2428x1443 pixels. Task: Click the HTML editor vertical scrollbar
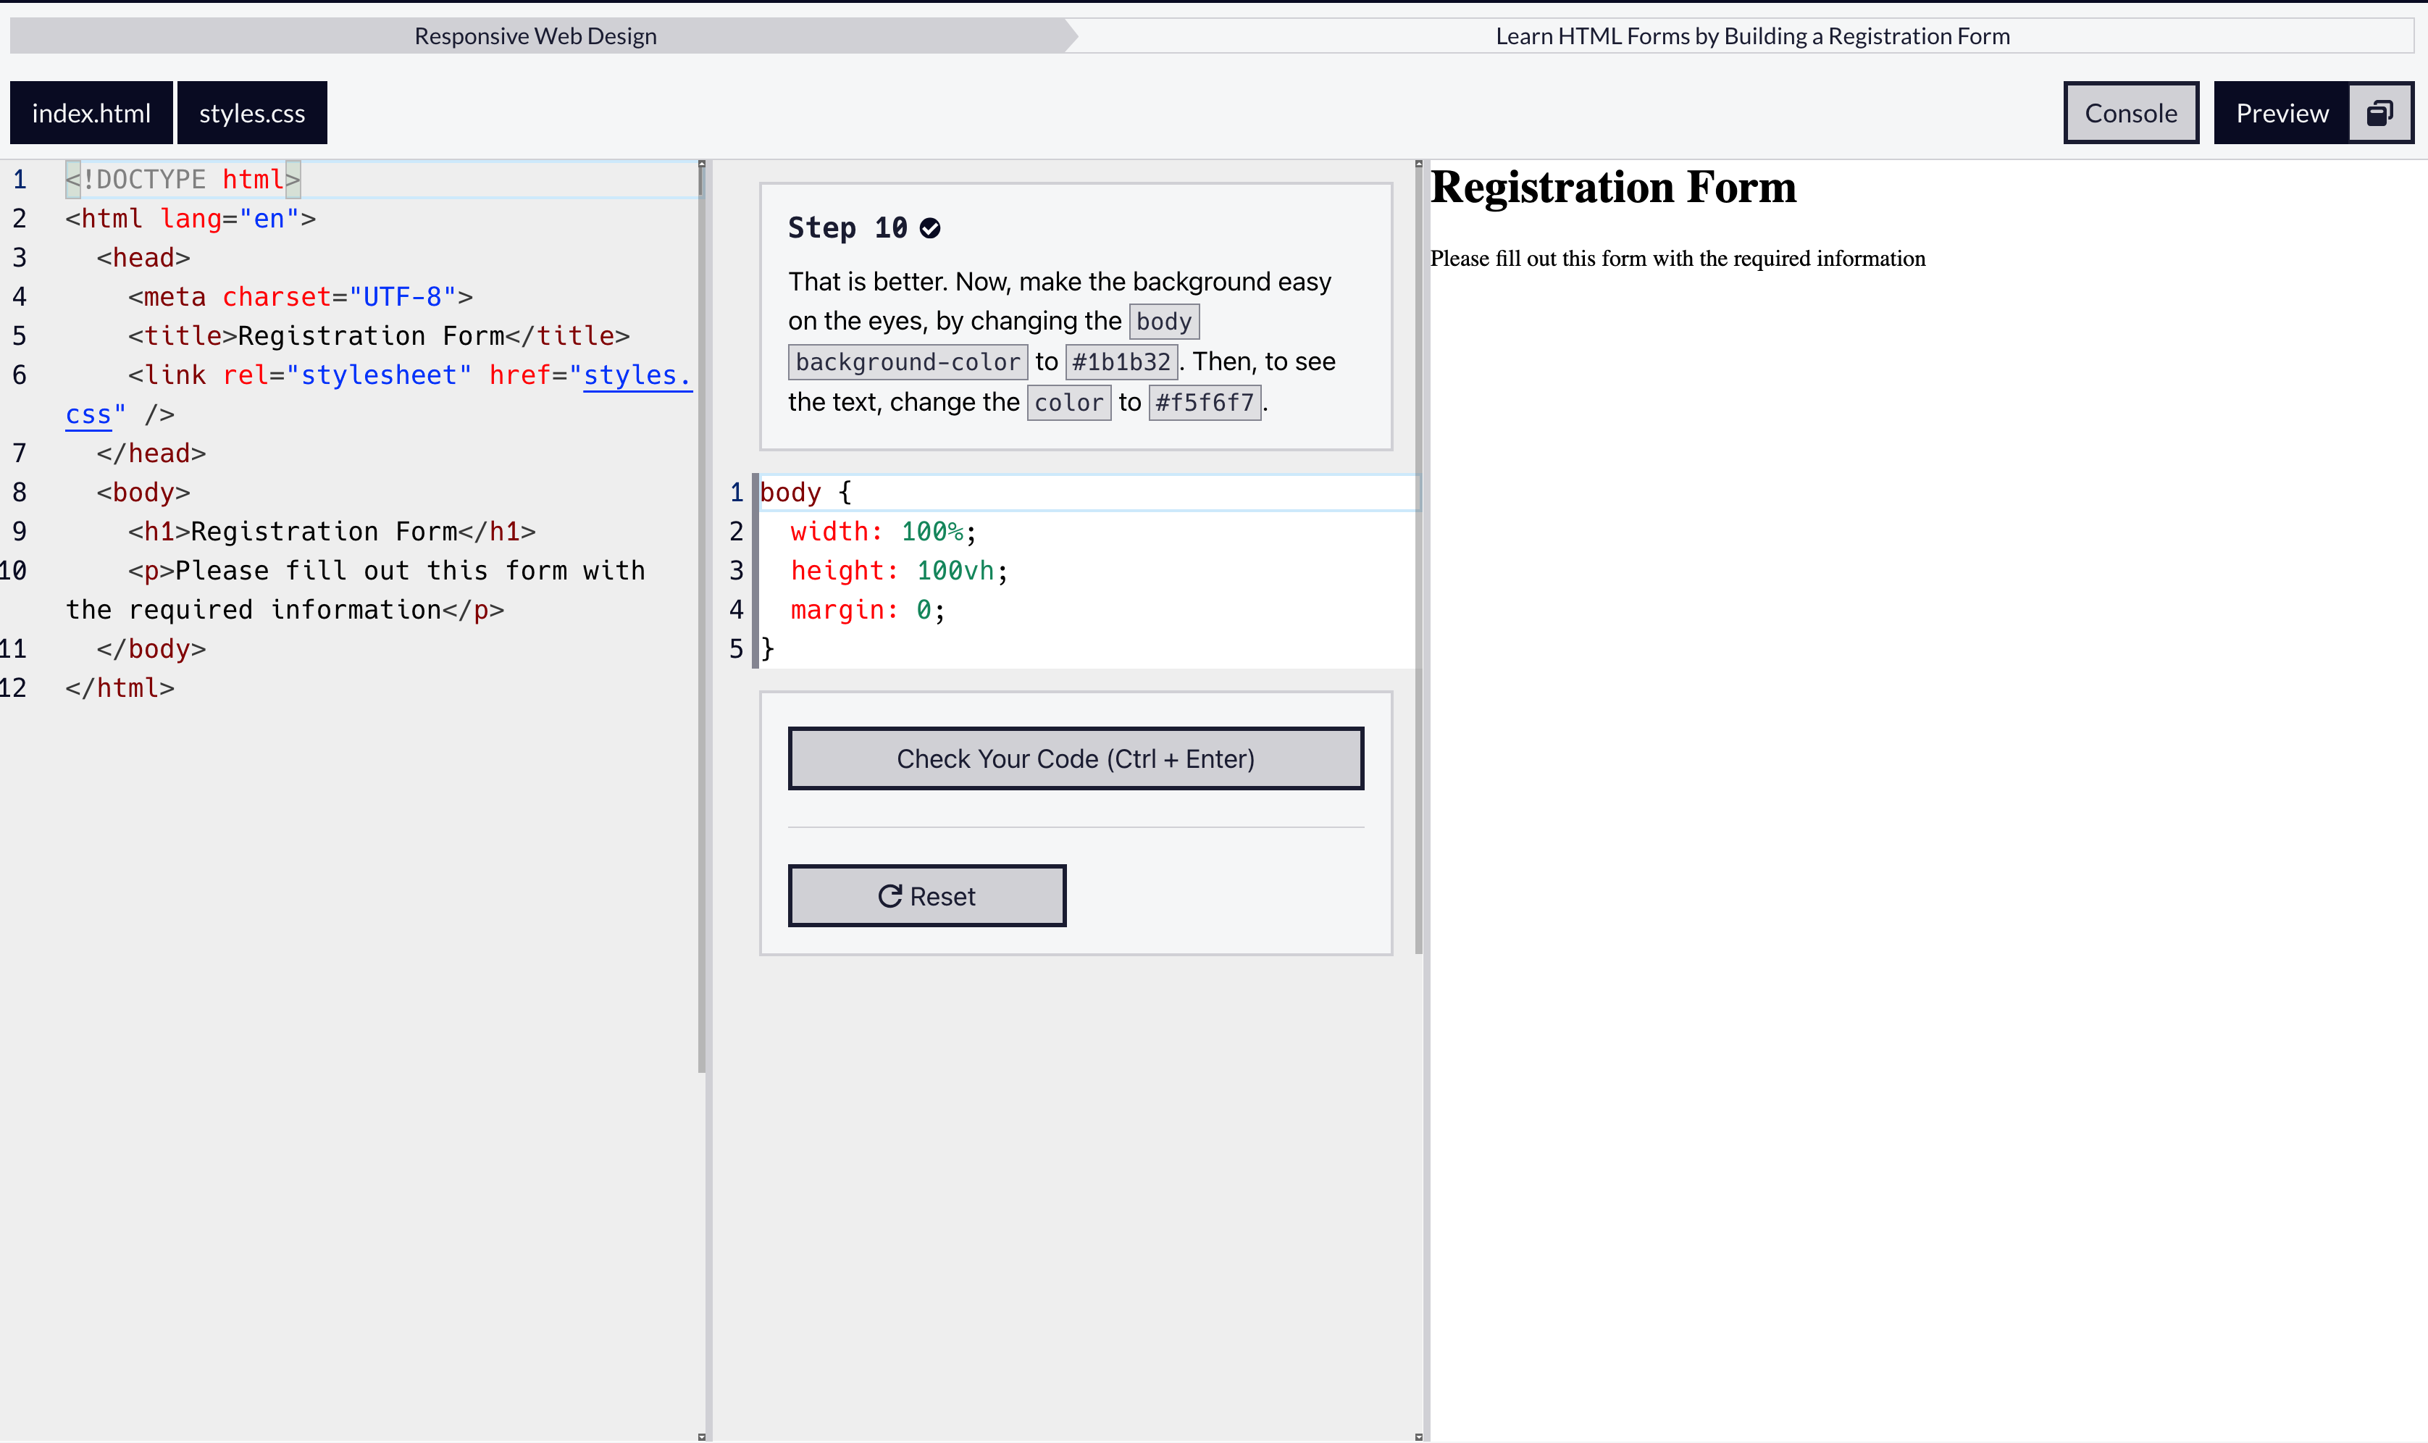702,617
